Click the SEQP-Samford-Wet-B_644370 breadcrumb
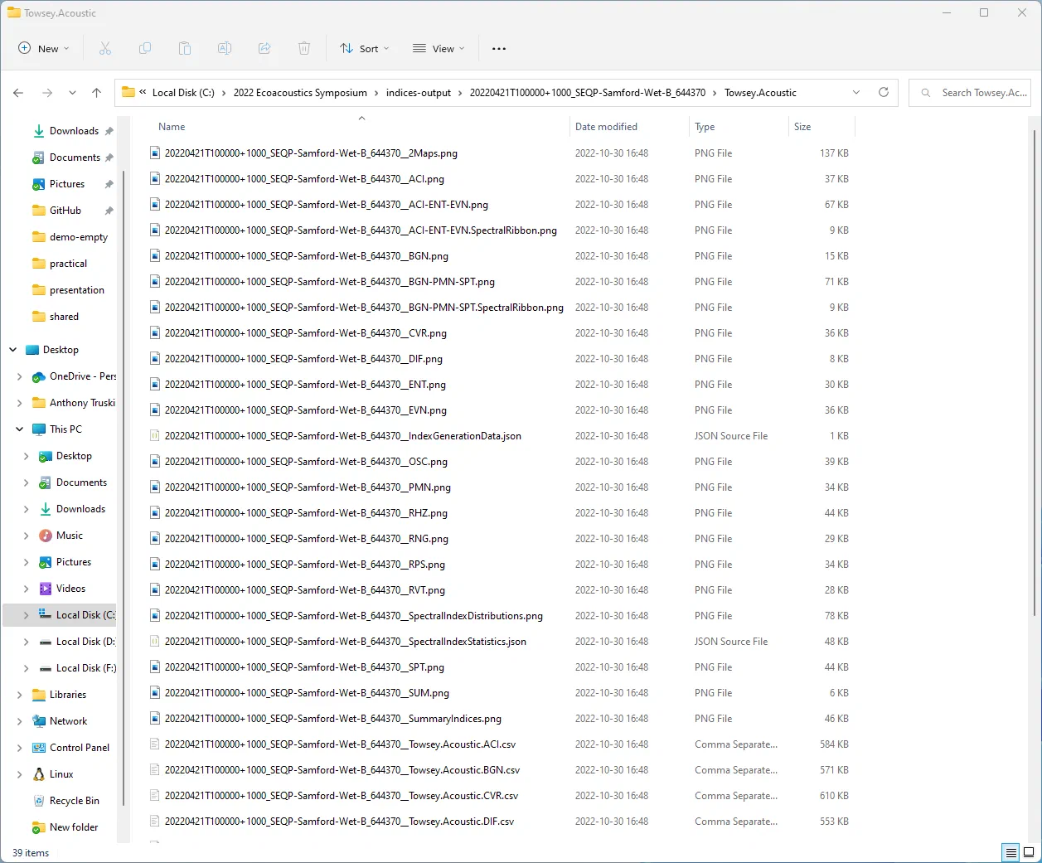 click(x=588, y=93)
